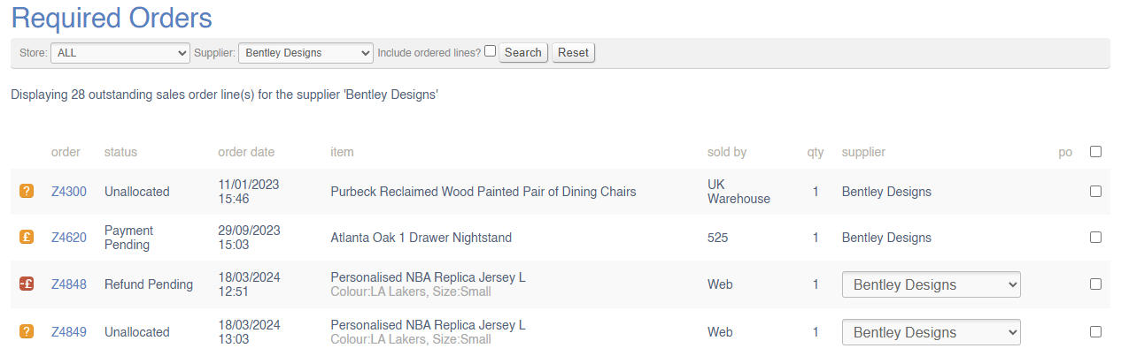
Task: Click the order date column header
Action: pyautogui.click(x=246, y=152)
